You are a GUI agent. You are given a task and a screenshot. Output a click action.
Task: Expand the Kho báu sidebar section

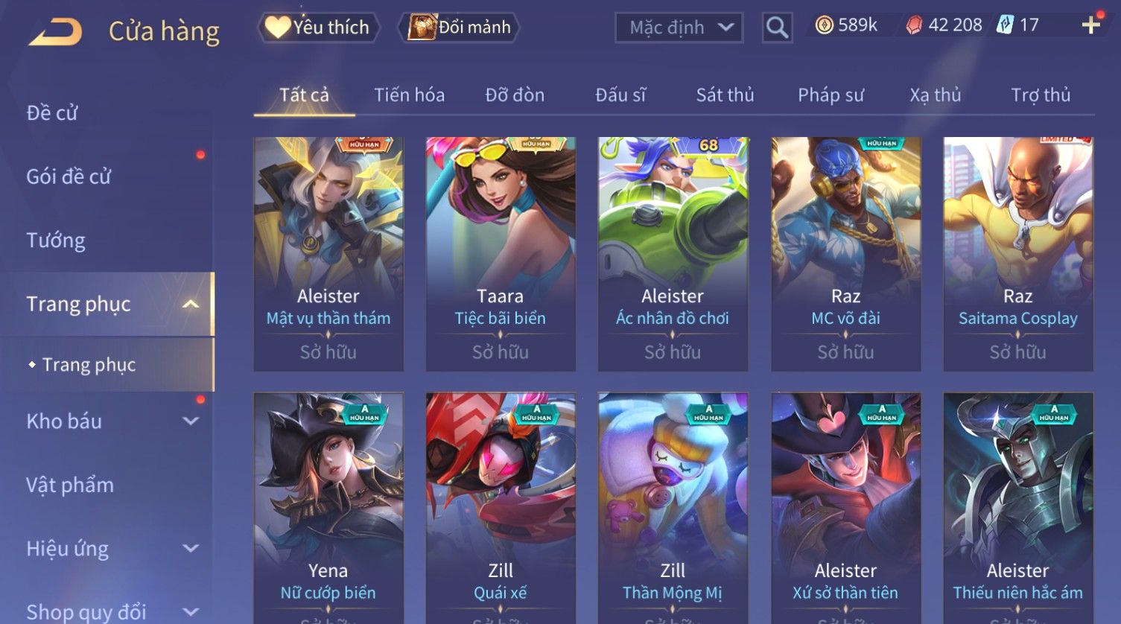point(191,421)
